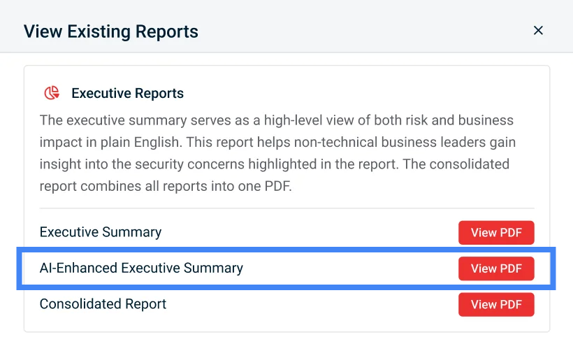This screenshot has height=344, width=573.
Task: Close the View Existing Reports dialog
Action: tap(538, 30)
